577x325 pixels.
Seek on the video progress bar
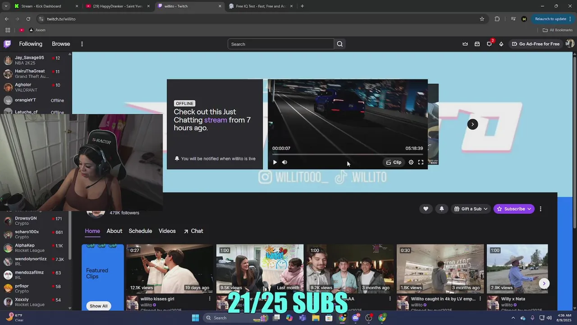tap(348, 154)
